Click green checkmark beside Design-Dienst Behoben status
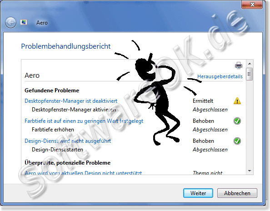 (x=237, y=141)
